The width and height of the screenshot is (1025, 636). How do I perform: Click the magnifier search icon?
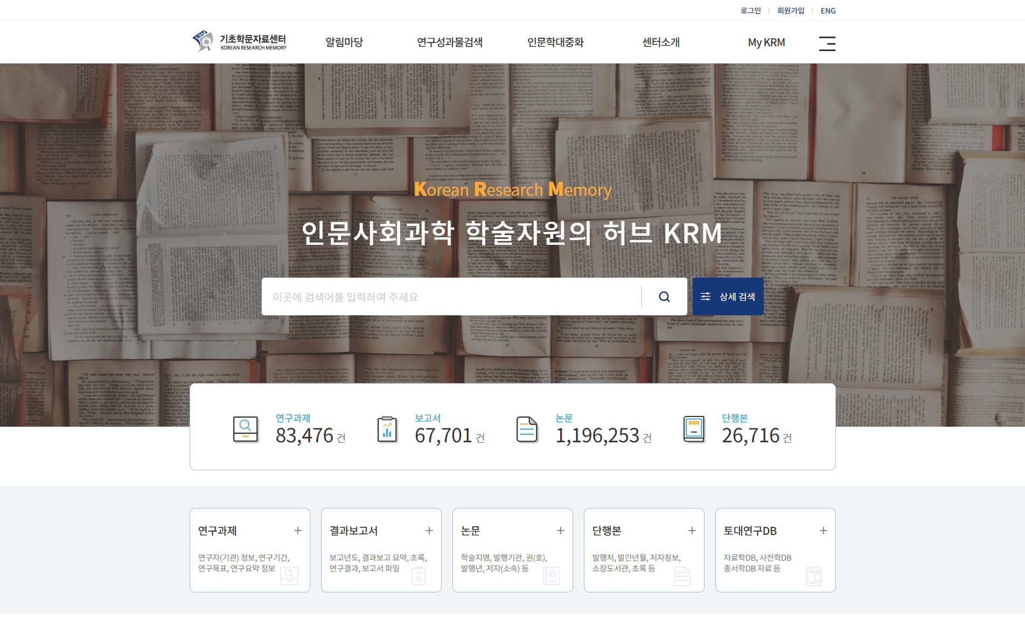coord(664,296)
